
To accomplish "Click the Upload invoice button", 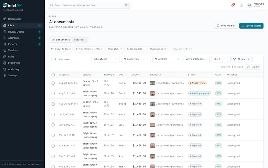I will (251, 26).
